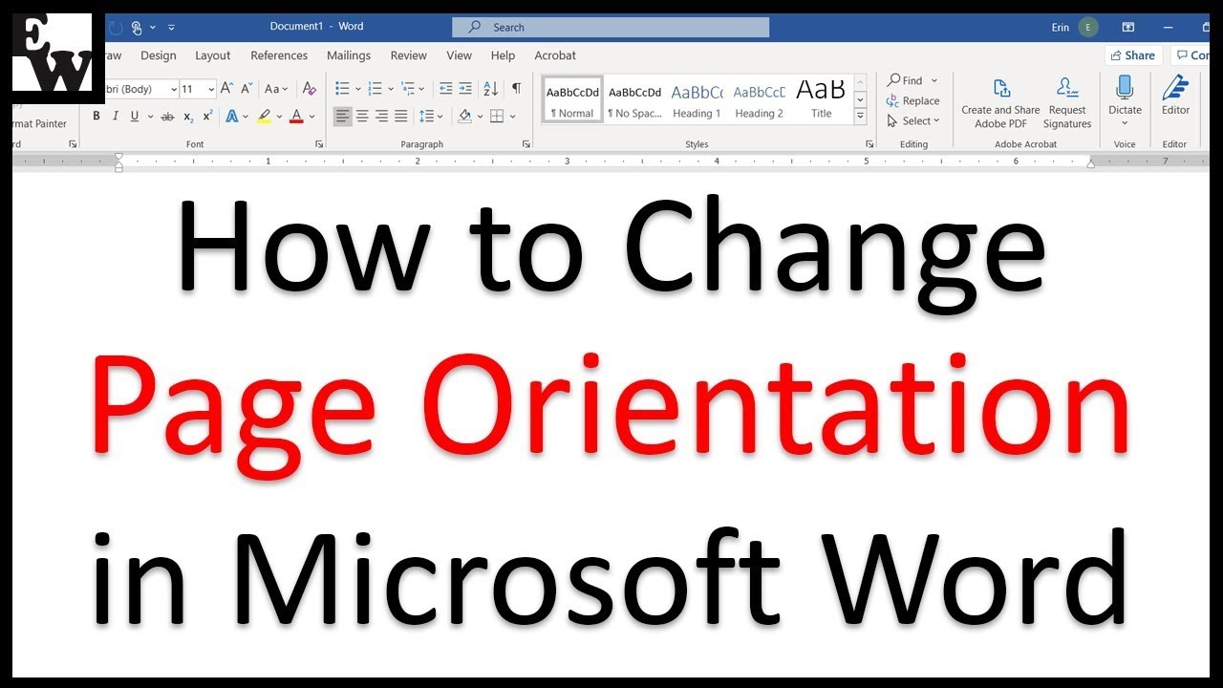
Task: Apply the No Spacing style
Action: [635, 99]
